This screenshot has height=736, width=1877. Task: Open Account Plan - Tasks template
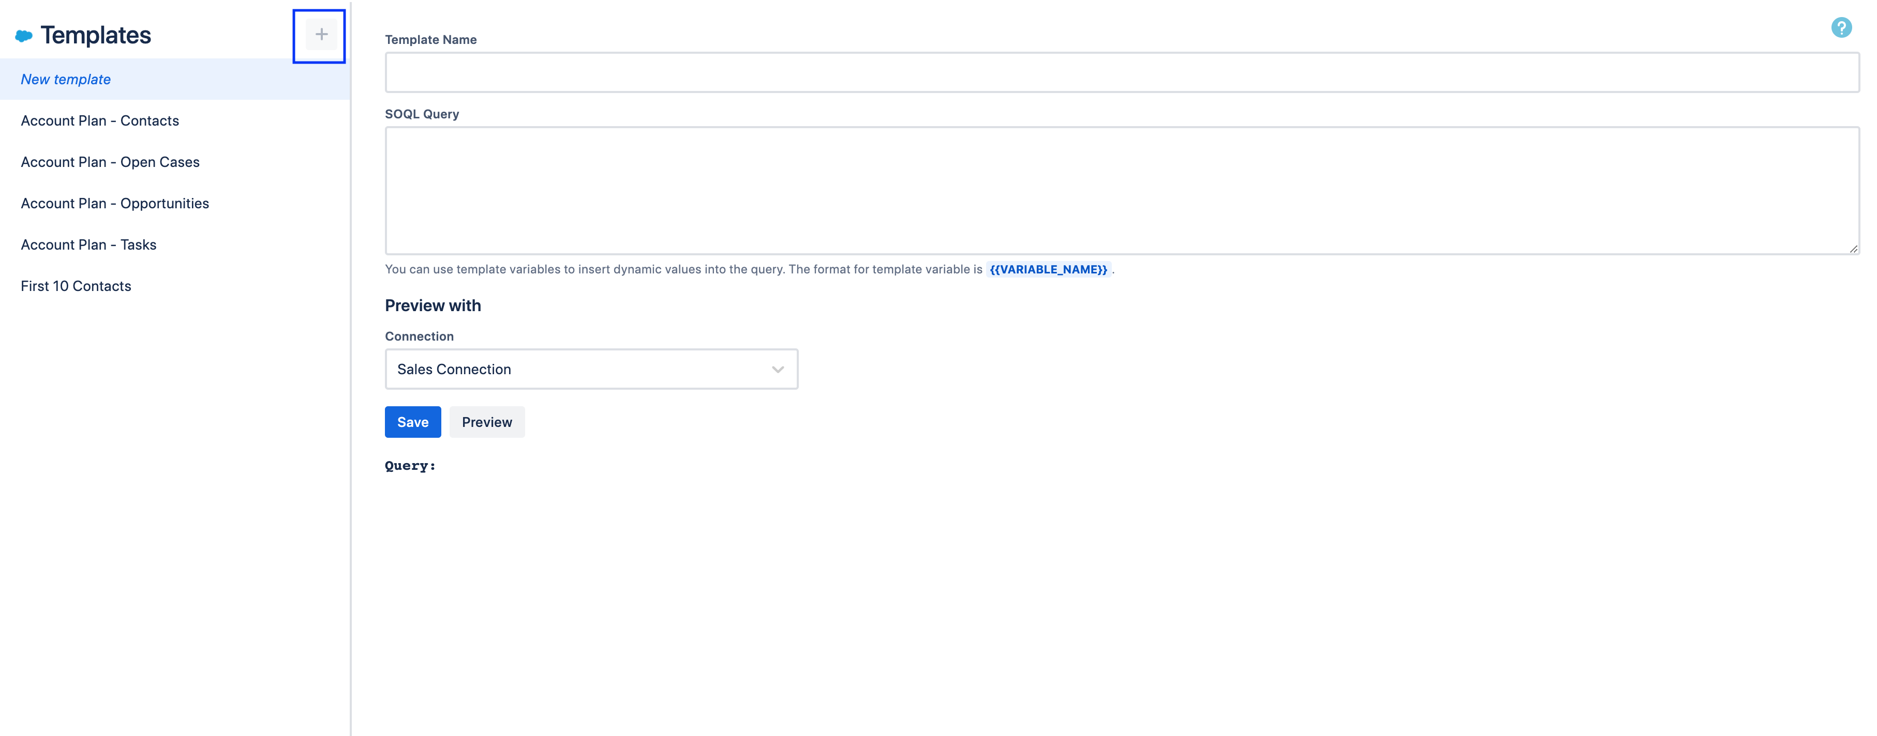88,246
